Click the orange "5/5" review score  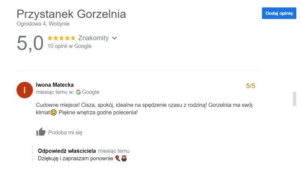click(x=250, y=85)
